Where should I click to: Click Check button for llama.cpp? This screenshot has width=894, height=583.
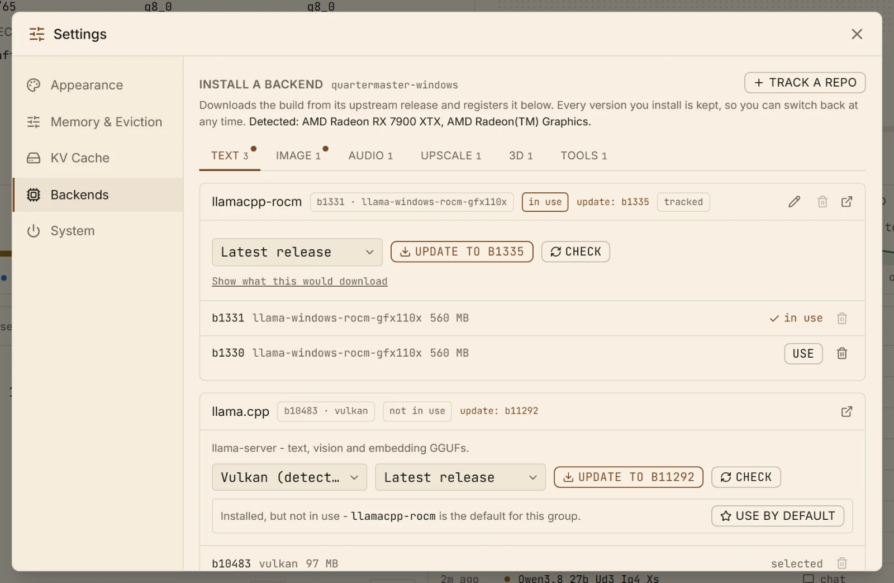[x=746, y=477]
